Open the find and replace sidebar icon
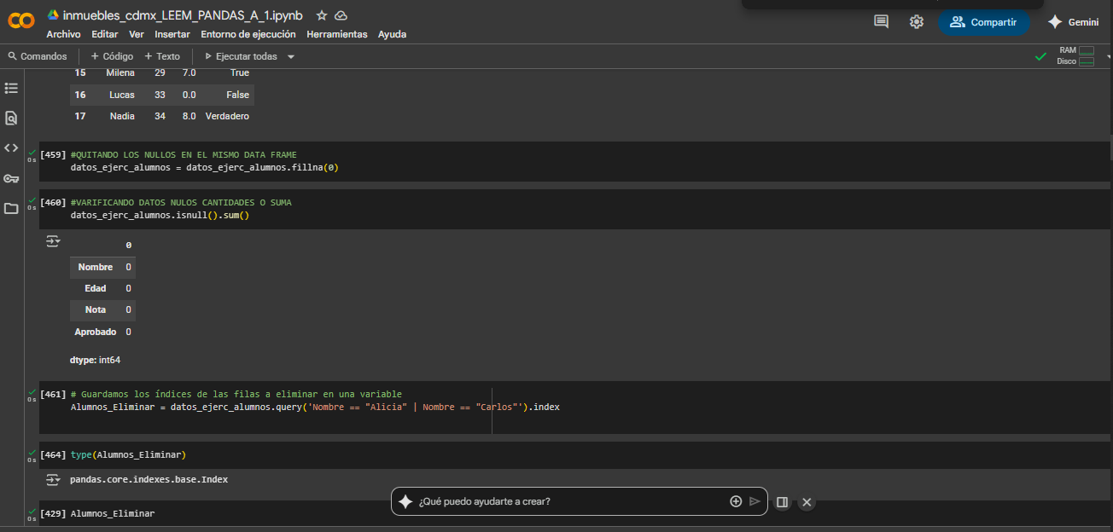The width and height of the screenshot is (1113, 532). point(11,118)
